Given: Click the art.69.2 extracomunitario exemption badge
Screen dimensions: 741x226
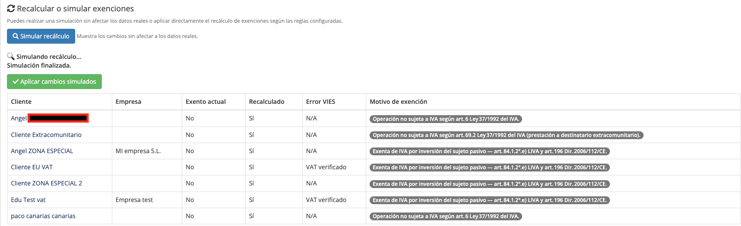Looking at the screenshot, I should [507, 135].
